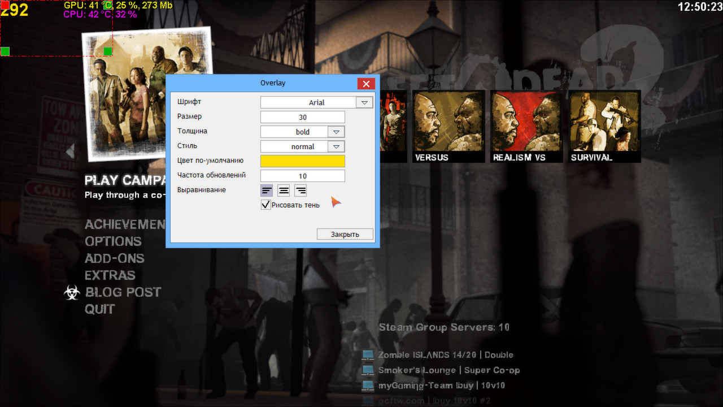Click the CPU temperature overlay line

(100, 14)
